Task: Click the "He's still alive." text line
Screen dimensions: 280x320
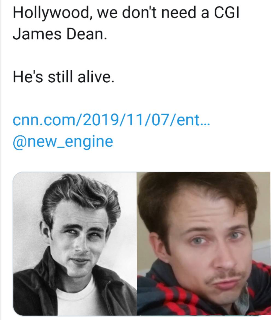Action: point(63,77)
